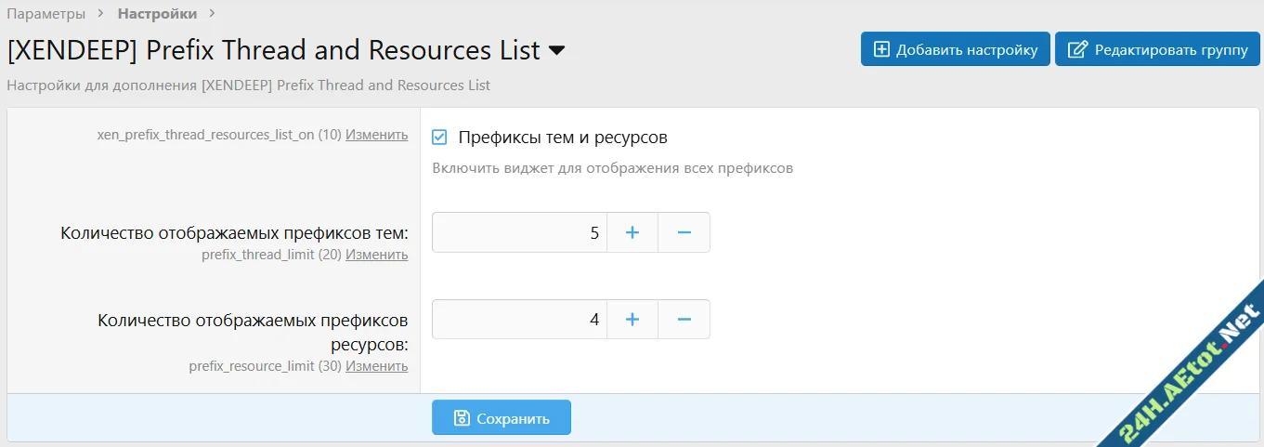The height and width of the screenshot is (447, 1264).
Task: Click the Количество отображаемых префиксов тем label
Action: (x=234, y=233)
